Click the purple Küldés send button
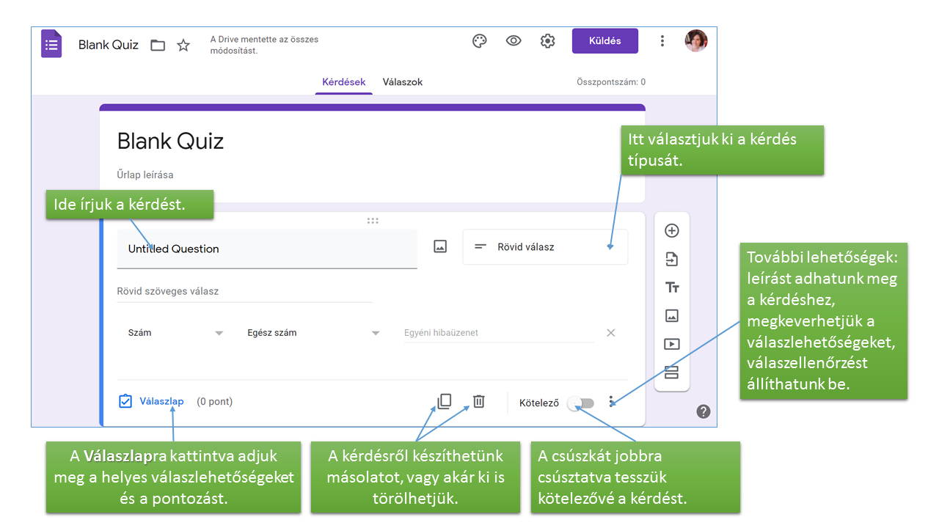This screenshot has height=528, width=939. pyautogui.click(x=605, y=41)
